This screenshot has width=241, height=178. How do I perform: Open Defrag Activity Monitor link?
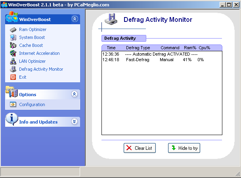pyautogui.click(x=41, y=69)
